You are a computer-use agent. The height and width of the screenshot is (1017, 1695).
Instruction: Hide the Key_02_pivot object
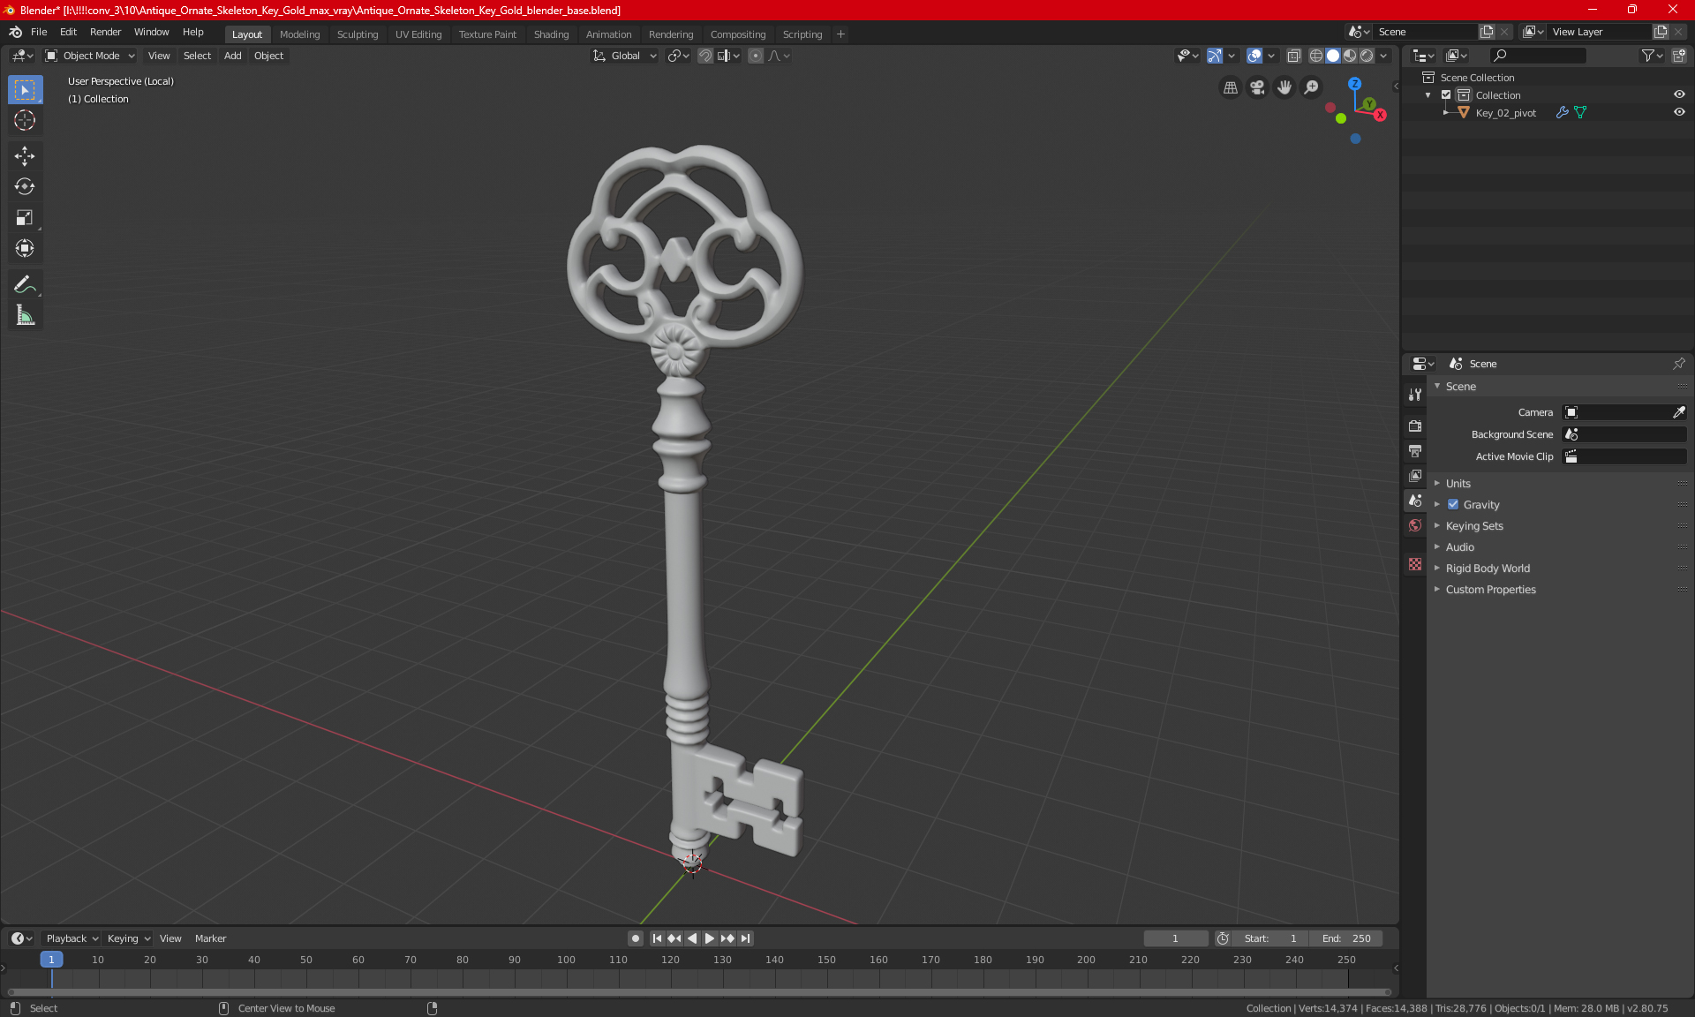pos(1679,112)
